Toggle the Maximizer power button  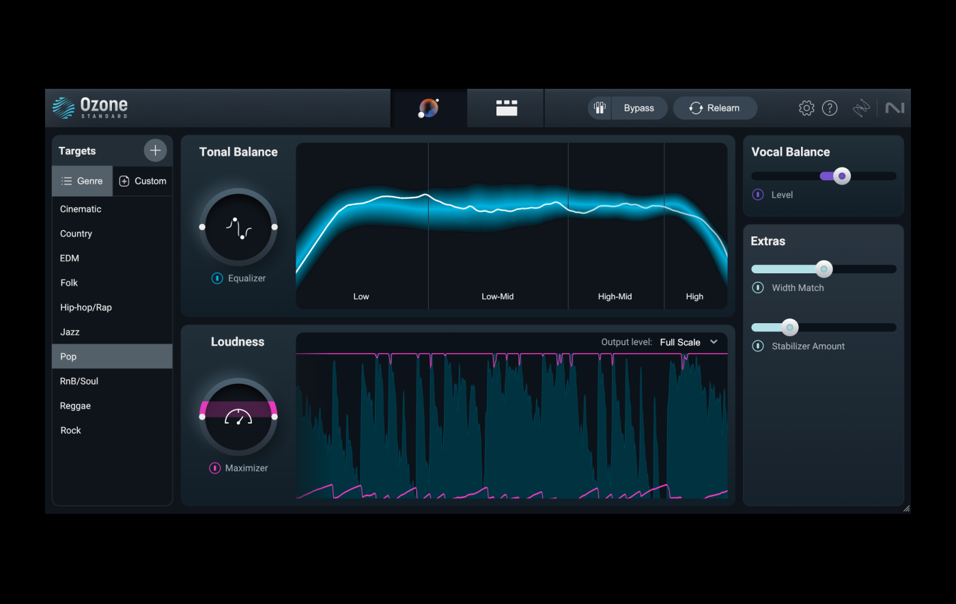(215, 468)
